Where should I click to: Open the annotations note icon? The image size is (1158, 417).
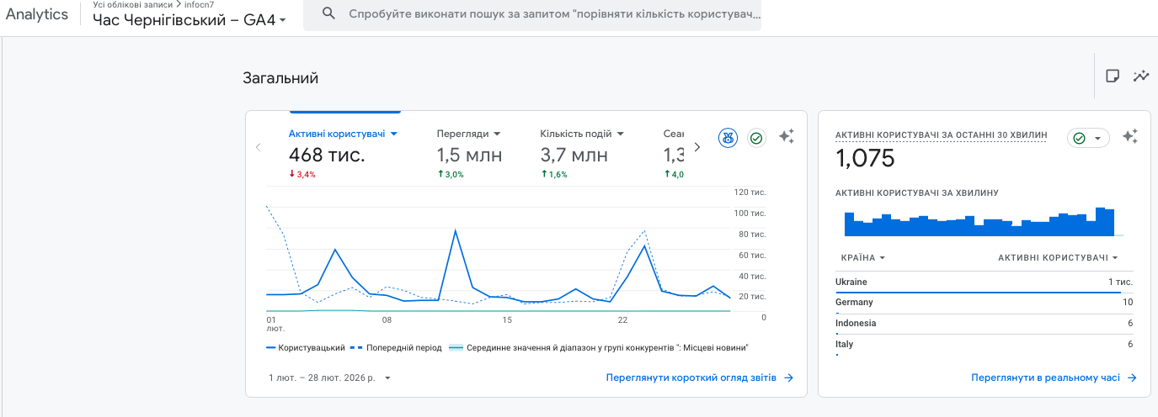1113,77
